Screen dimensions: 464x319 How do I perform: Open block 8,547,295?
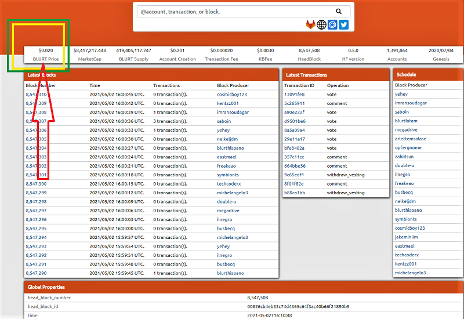(36, 229)
